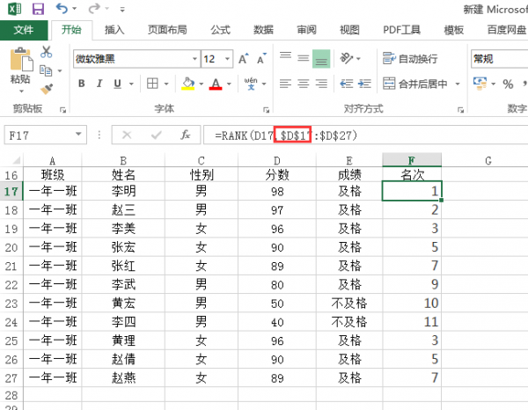Open the undo history dropdown arrow

click(x=75, y=9)
